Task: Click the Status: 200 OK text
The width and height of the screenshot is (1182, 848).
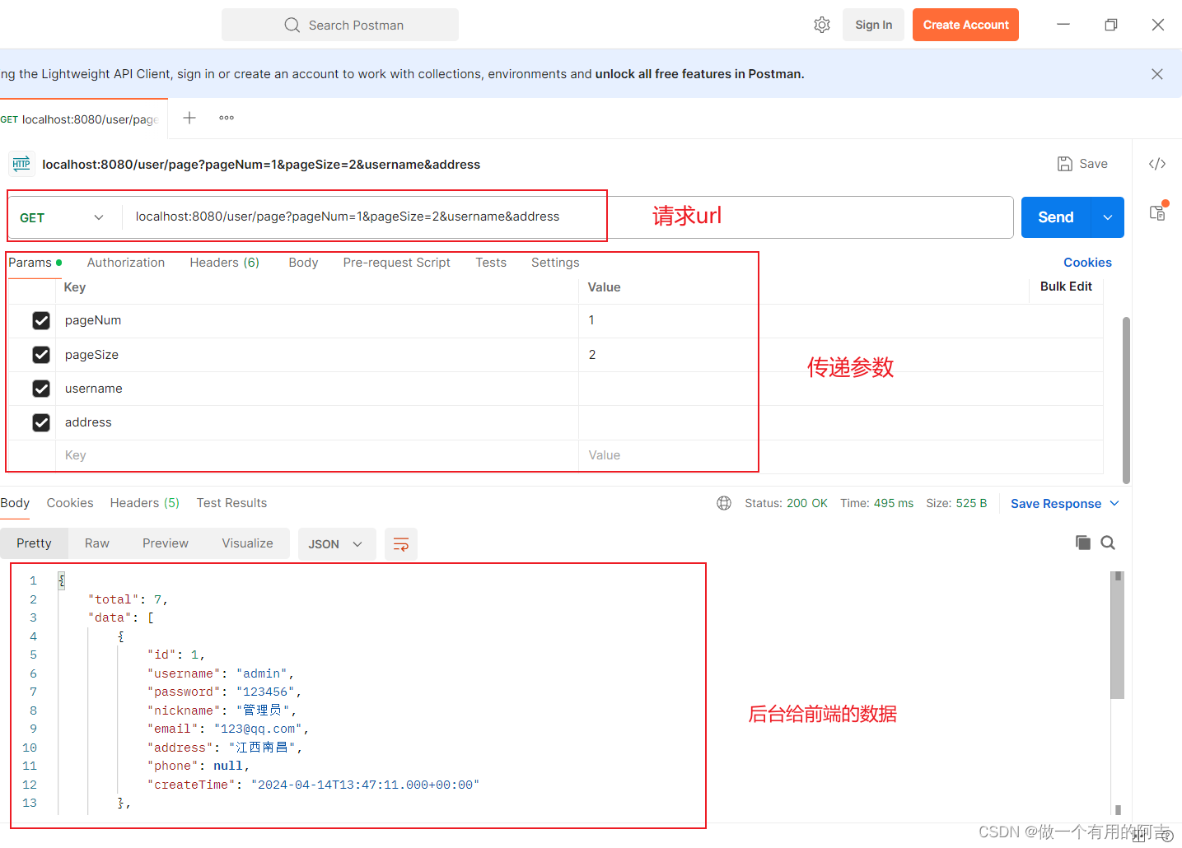Action: coord(786,503)
